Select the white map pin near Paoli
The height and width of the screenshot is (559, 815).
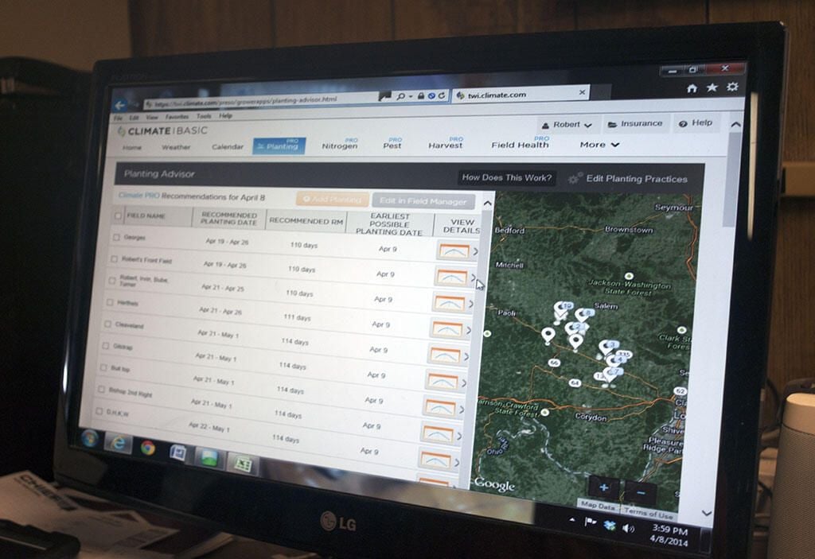point(548,336)
